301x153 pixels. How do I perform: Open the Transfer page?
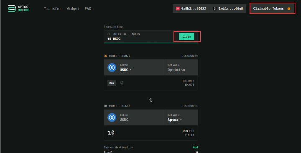52,9
